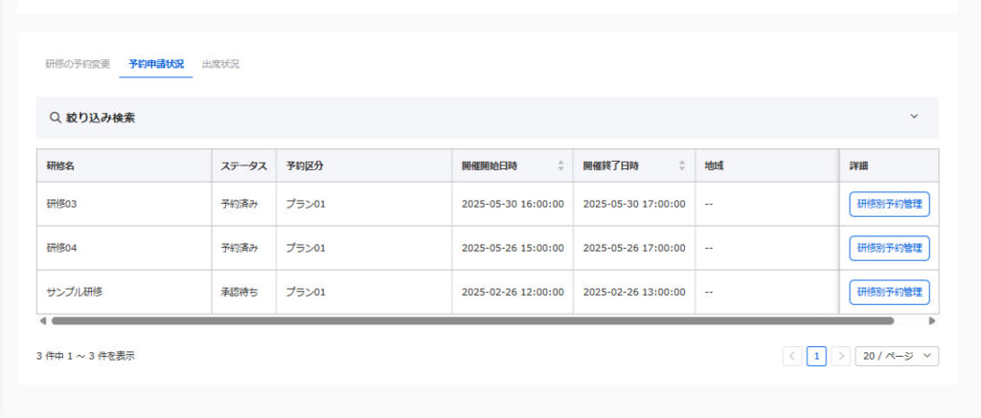Select the サンプル研修 row name cell
The width and height of the screenshot is (981, 418).
tap(124, 292)
